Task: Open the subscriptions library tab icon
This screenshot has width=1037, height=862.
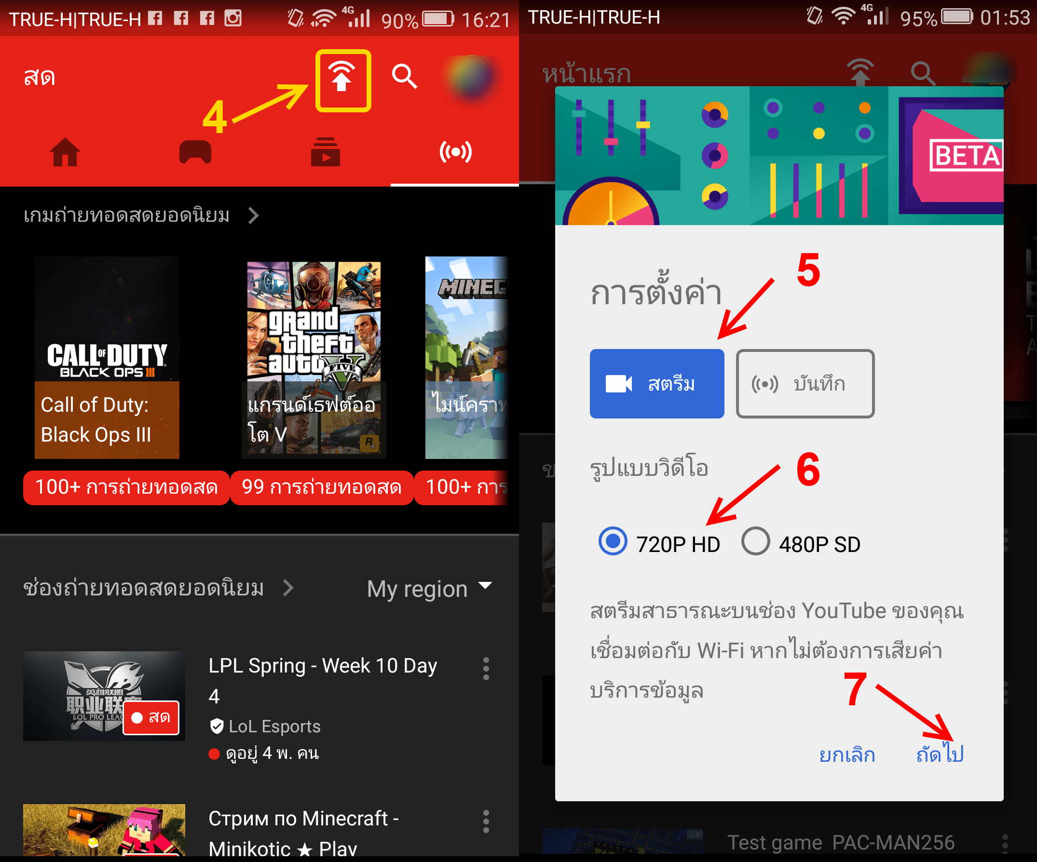Action: (x=325, y=152)
